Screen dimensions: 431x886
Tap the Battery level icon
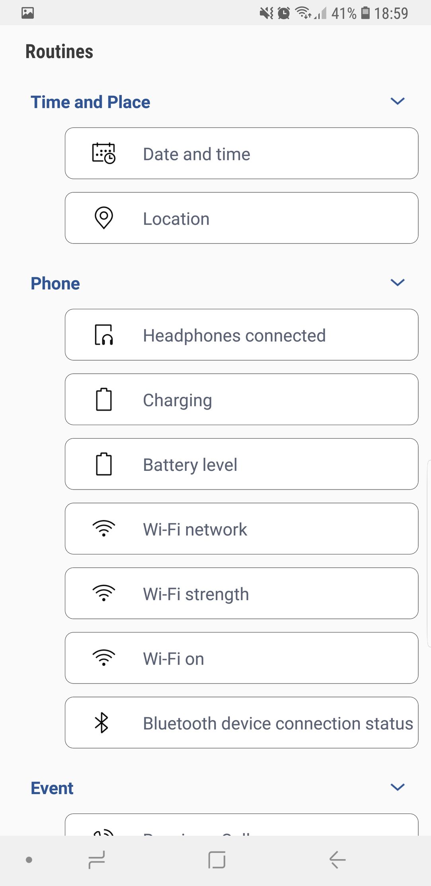pos(103,464)
